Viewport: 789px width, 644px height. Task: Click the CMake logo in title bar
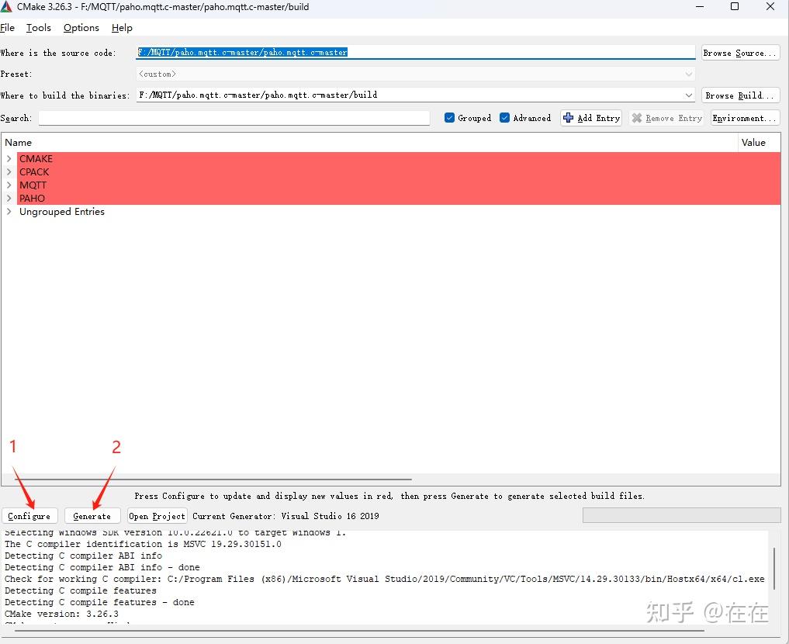tap(6, 6)
